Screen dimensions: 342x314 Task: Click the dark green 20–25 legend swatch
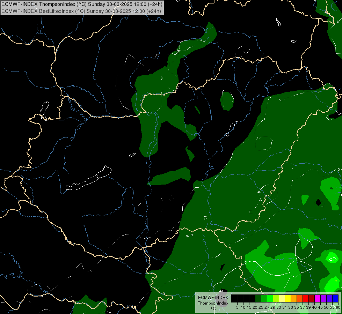[258, 298]
